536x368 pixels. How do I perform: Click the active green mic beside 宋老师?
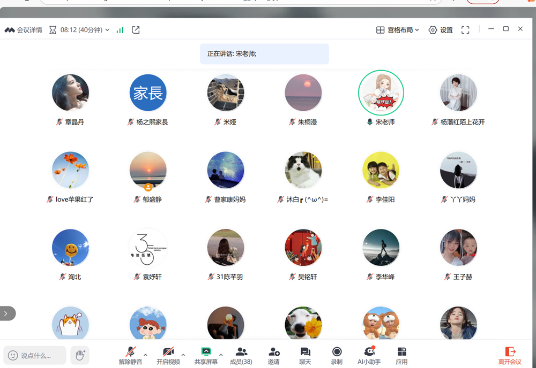[x=369, y=122]
